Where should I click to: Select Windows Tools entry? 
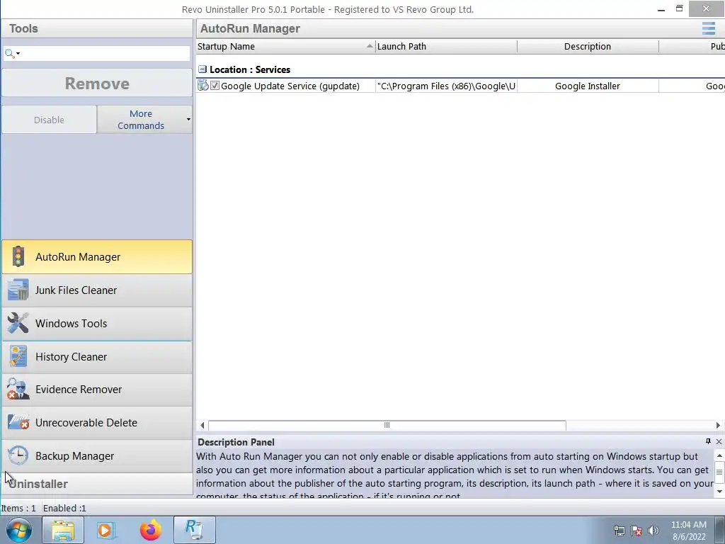tap(96, 323)
